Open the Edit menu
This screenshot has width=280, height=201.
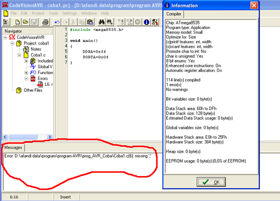(x=24, y=14)
